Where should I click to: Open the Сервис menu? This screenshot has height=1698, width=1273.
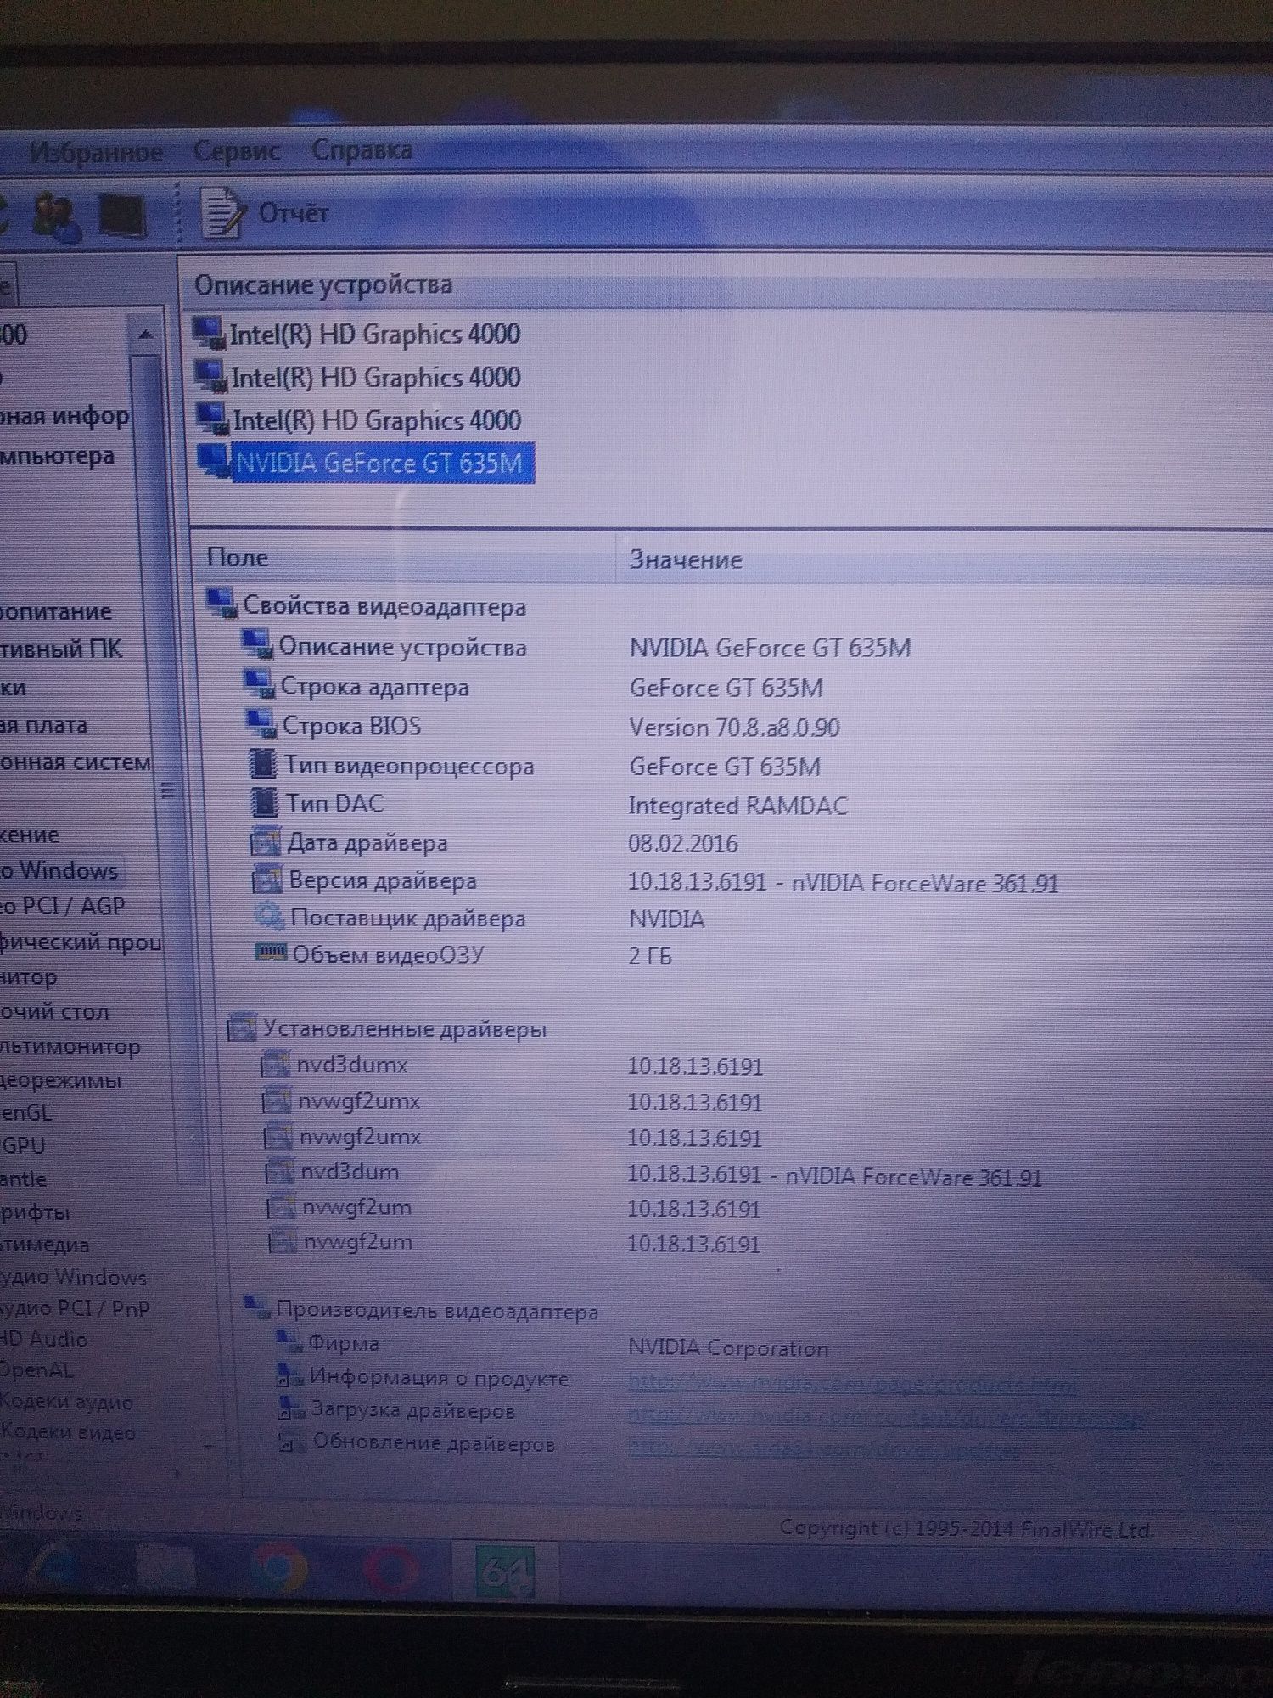click(x=236, y=151)
